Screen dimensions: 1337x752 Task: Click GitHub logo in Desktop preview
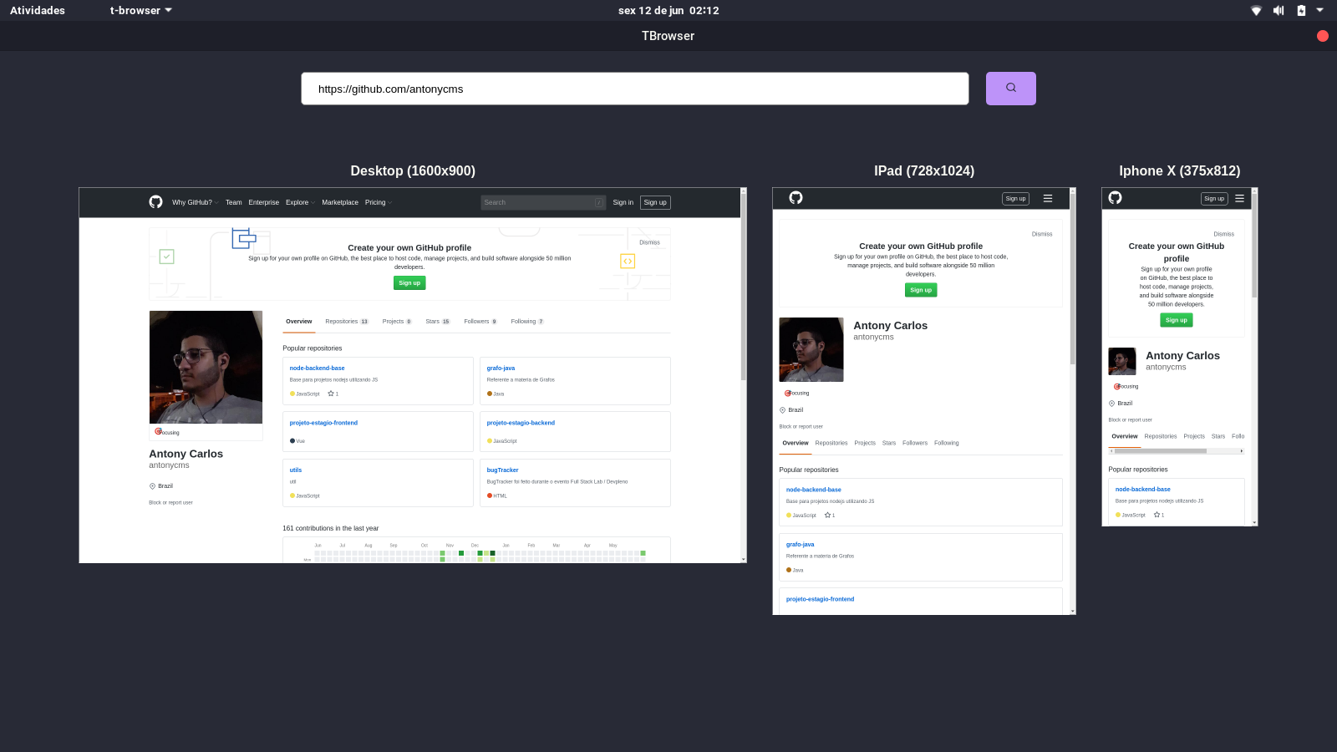click(x=155, y=202)
